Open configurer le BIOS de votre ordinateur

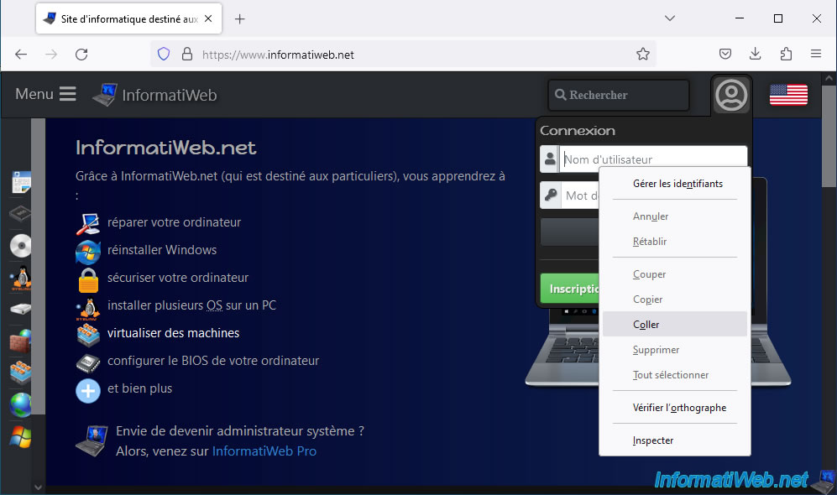click(x=213, y=361)
